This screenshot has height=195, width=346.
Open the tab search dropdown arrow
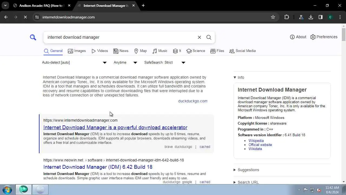[x=5, y=5]
